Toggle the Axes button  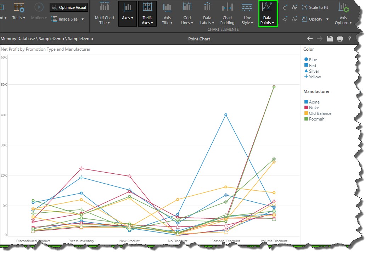click(128, 14)
